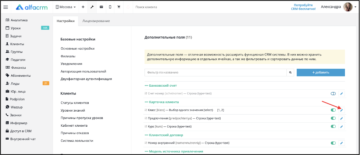
Task: Disable the Курс field toggle
Action: tap(333, 127)
